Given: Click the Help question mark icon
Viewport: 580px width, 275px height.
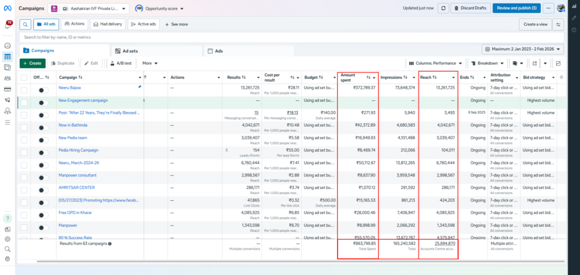Looking at the screenshot, I should pyautogui.click(x=7, y=218).
